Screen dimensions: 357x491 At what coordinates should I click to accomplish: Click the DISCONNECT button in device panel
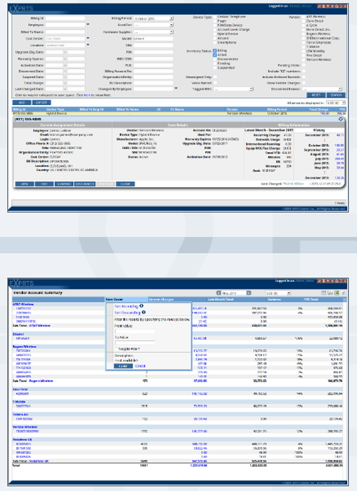click(x=85, y=184)
